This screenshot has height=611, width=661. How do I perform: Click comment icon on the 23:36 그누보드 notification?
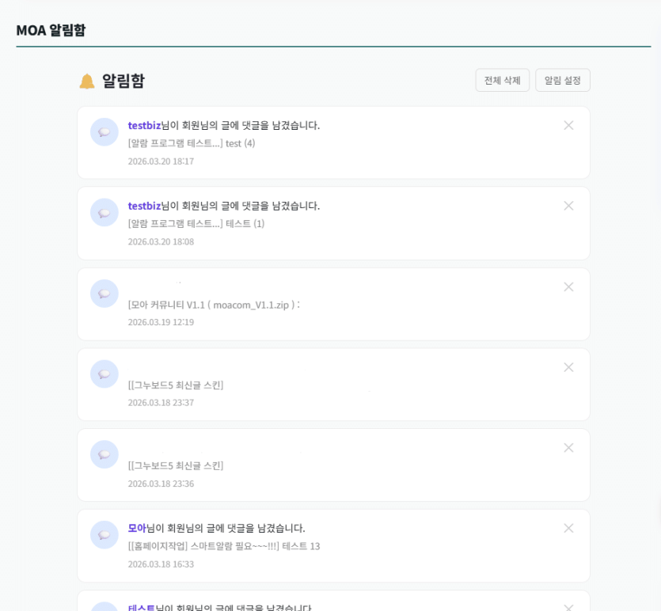point(104,454)
